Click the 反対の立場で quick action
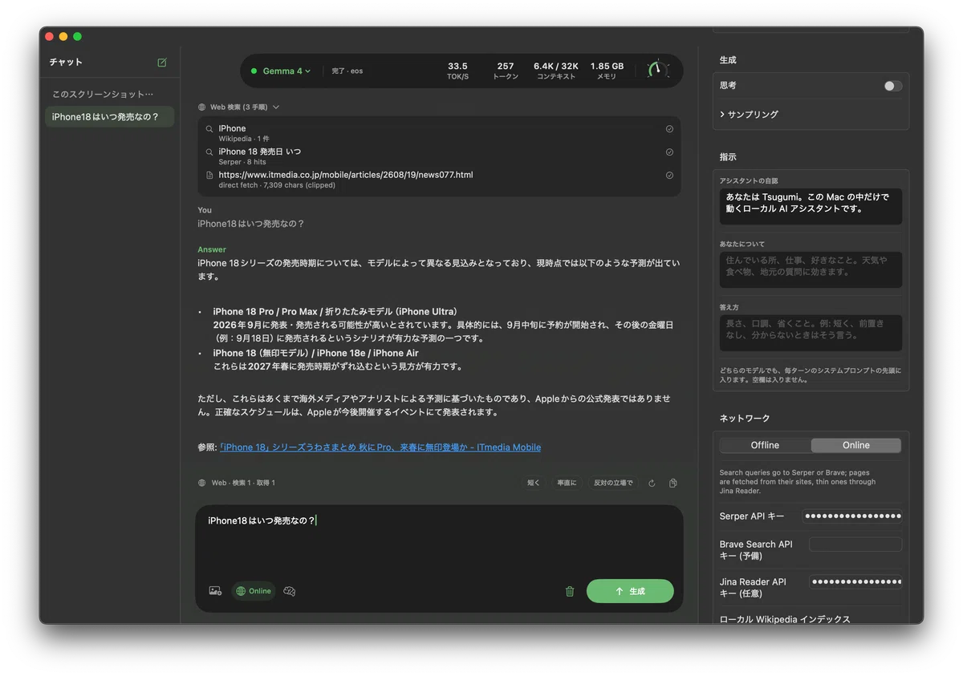963x676 pixels. [613, 483]
